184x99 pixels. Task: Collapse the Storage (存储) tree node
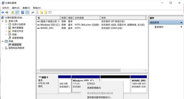[x=3, y=41]
